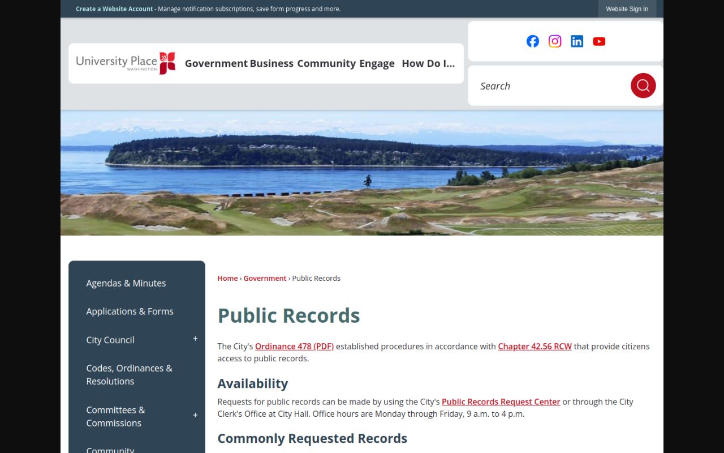The width and height of the screenshot is (724, 453).
Task: Open the Community menu
Action: tap(326, 63)
